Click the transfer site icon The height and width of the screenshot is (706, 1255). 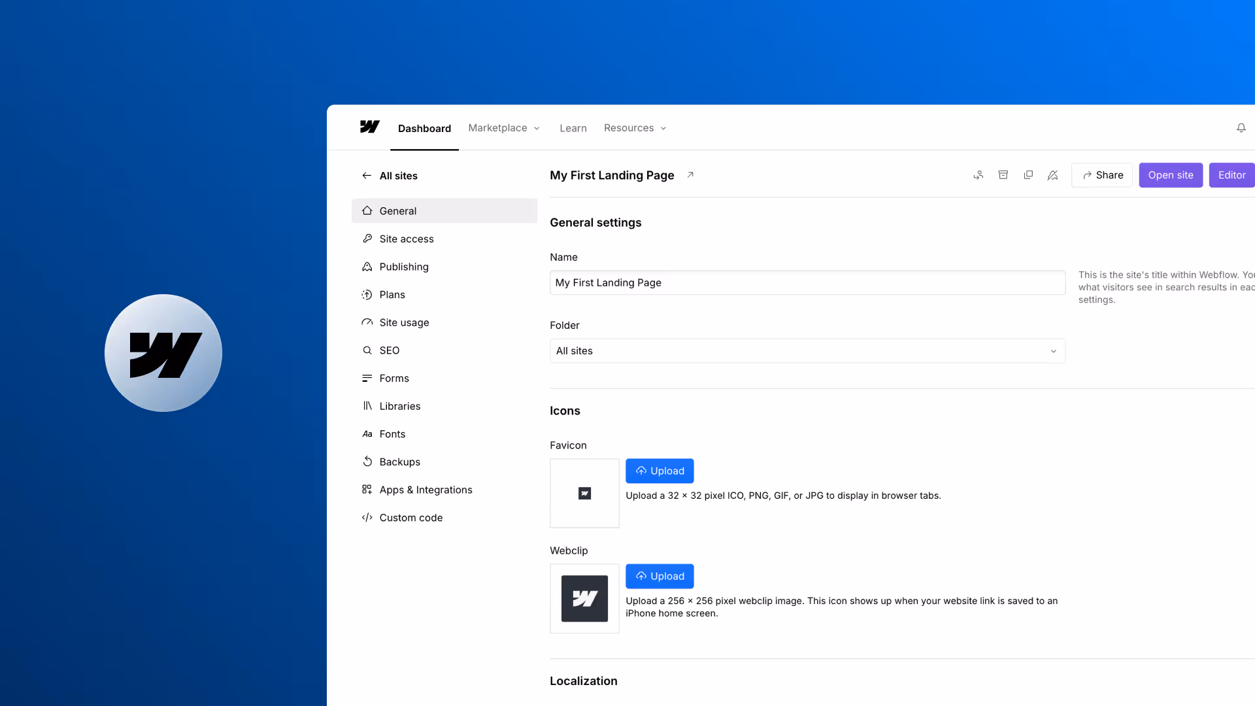tap(978, 175)
